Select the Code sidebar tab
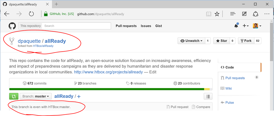 click(239, 67)
